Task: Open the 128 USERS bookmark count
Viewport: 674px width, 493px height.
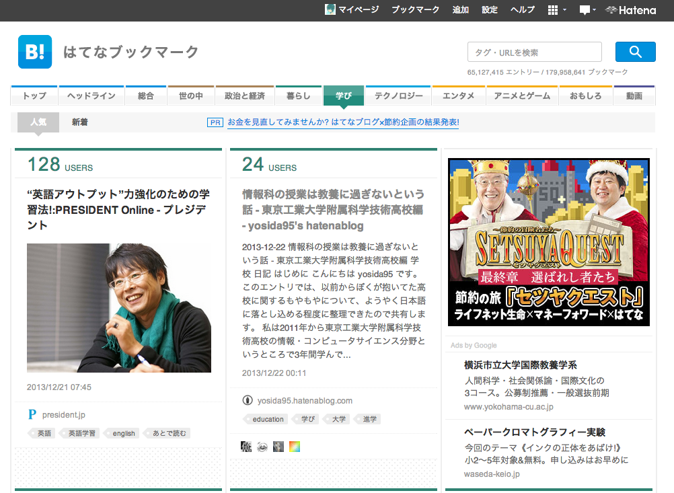Action: 60,164
